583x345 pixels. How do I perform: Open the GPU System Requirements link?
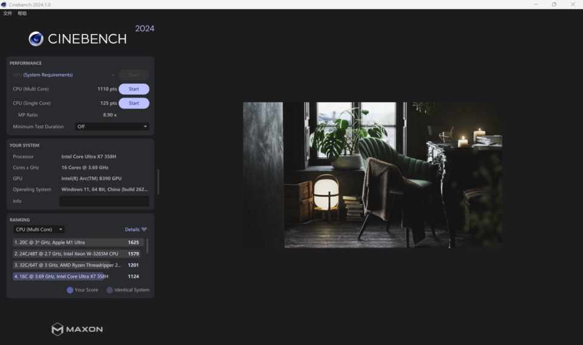(48, 75)
